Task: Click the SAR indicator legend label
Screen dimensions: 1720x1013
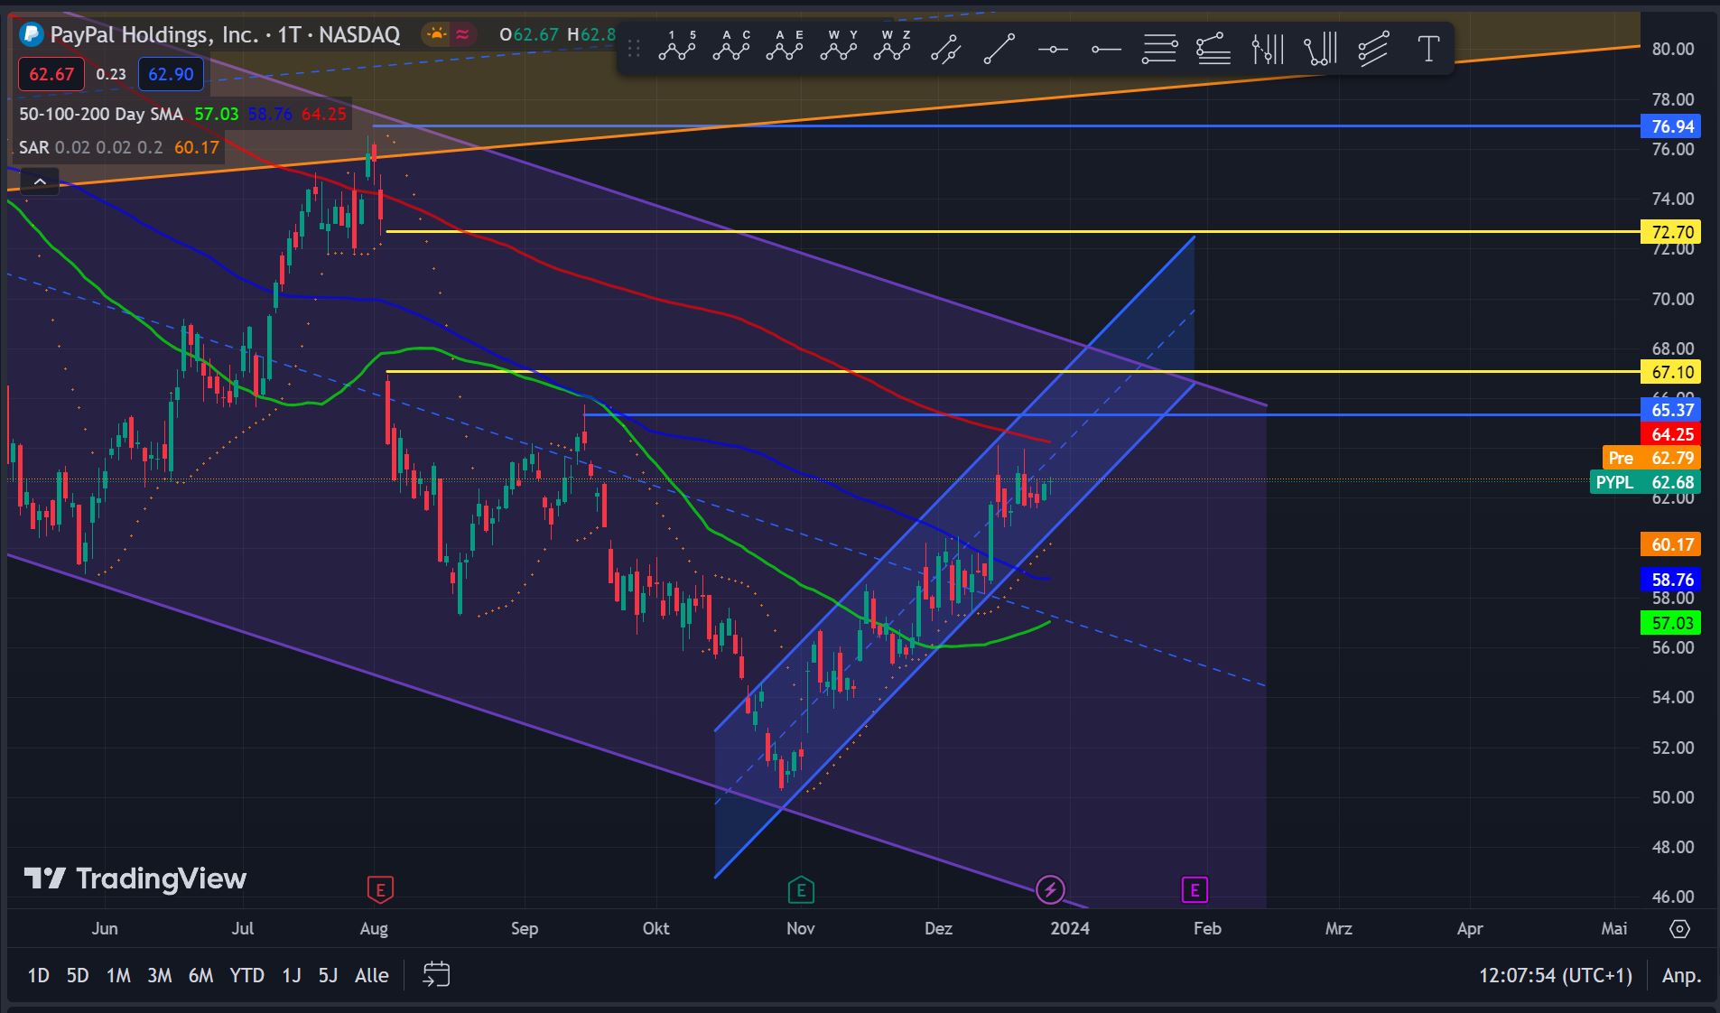Action: (33, 146)
